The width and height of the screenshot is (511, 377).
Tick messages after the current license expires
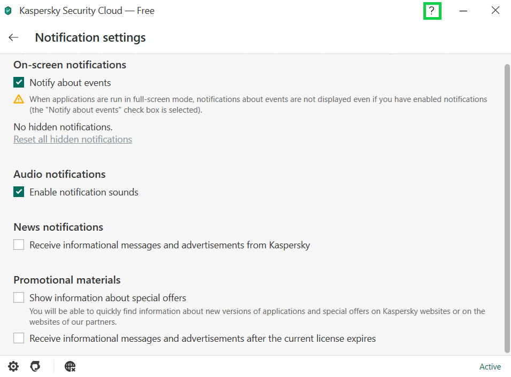click(x=19, y=338)
